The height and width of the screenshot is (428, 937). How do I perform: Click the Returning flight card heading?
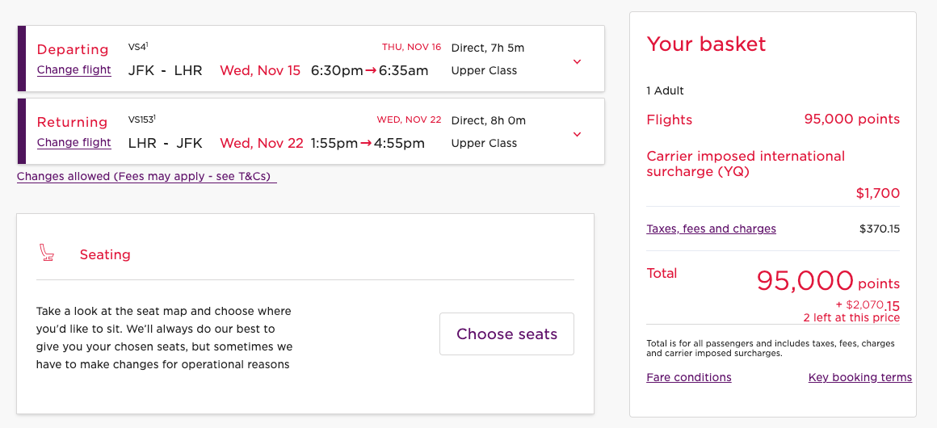[x=73, y=123]
